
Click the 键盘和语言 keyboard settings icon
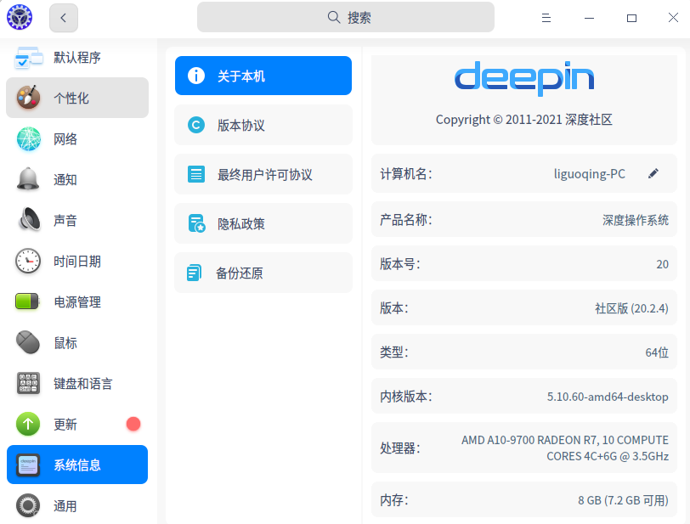[77, 383]
